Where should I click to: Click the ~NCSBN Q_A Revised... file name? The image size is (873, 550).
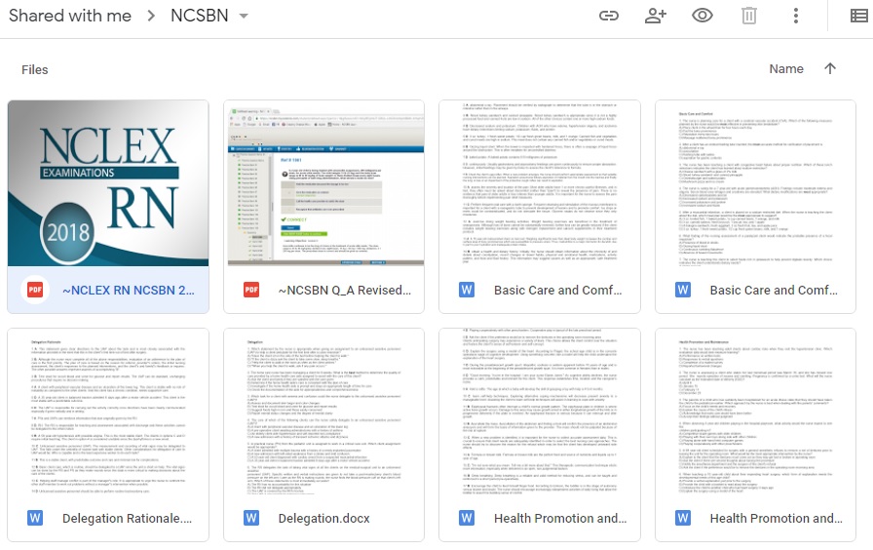coord(345,291)
